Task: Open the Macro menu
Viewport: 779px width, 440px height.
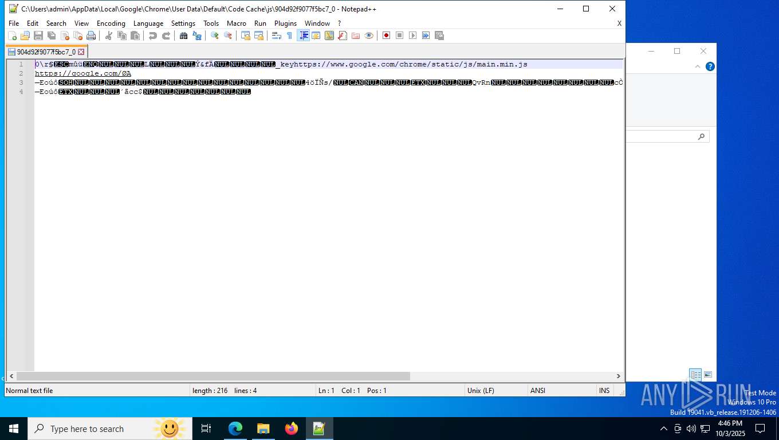Action: [x=237, y=23]
